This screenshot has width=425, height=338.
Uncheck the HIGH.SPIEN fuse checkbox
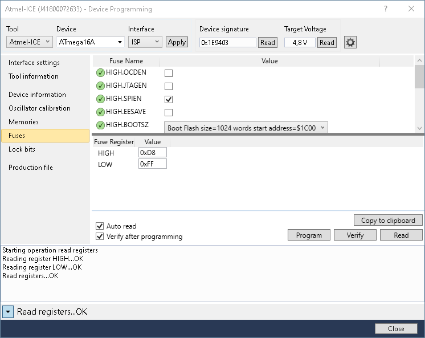pyautogui.click(x=169, y=99)
